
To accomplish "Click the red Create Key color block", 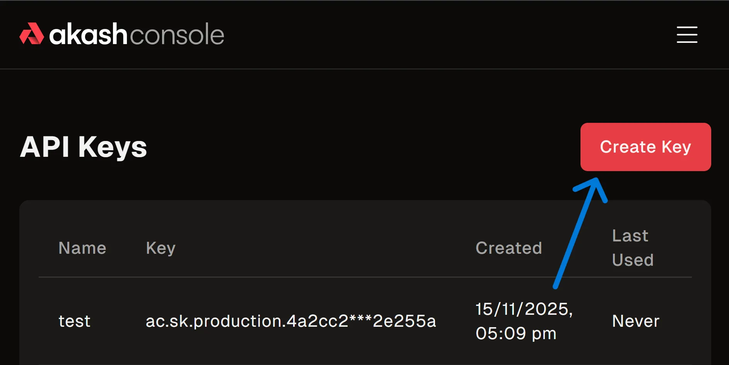I will coord(645,147).
